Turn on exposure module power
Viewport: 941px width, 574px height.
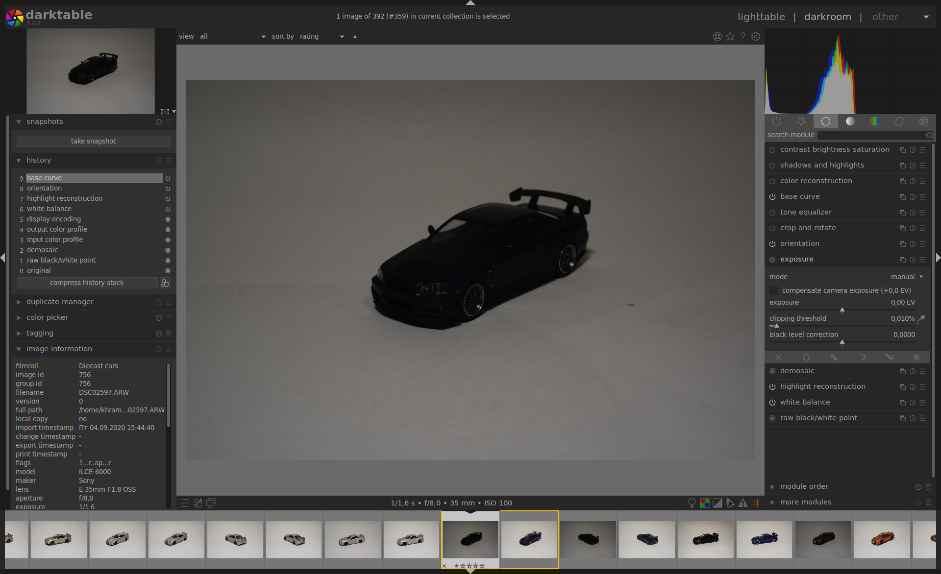click(x=772, y=260)
